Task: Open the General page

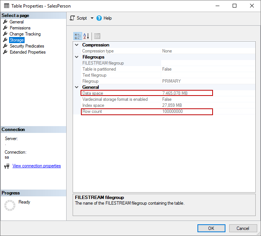Action: tap(17, 22)
